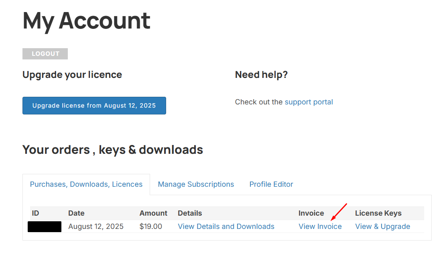Select the Purchases, Downloads, Licences tab
Viewport: 447px width, 253px height.
click(86, 184)
